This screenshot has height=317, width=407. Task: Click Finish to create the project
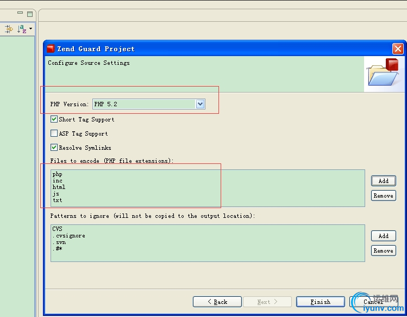(321, 302)
